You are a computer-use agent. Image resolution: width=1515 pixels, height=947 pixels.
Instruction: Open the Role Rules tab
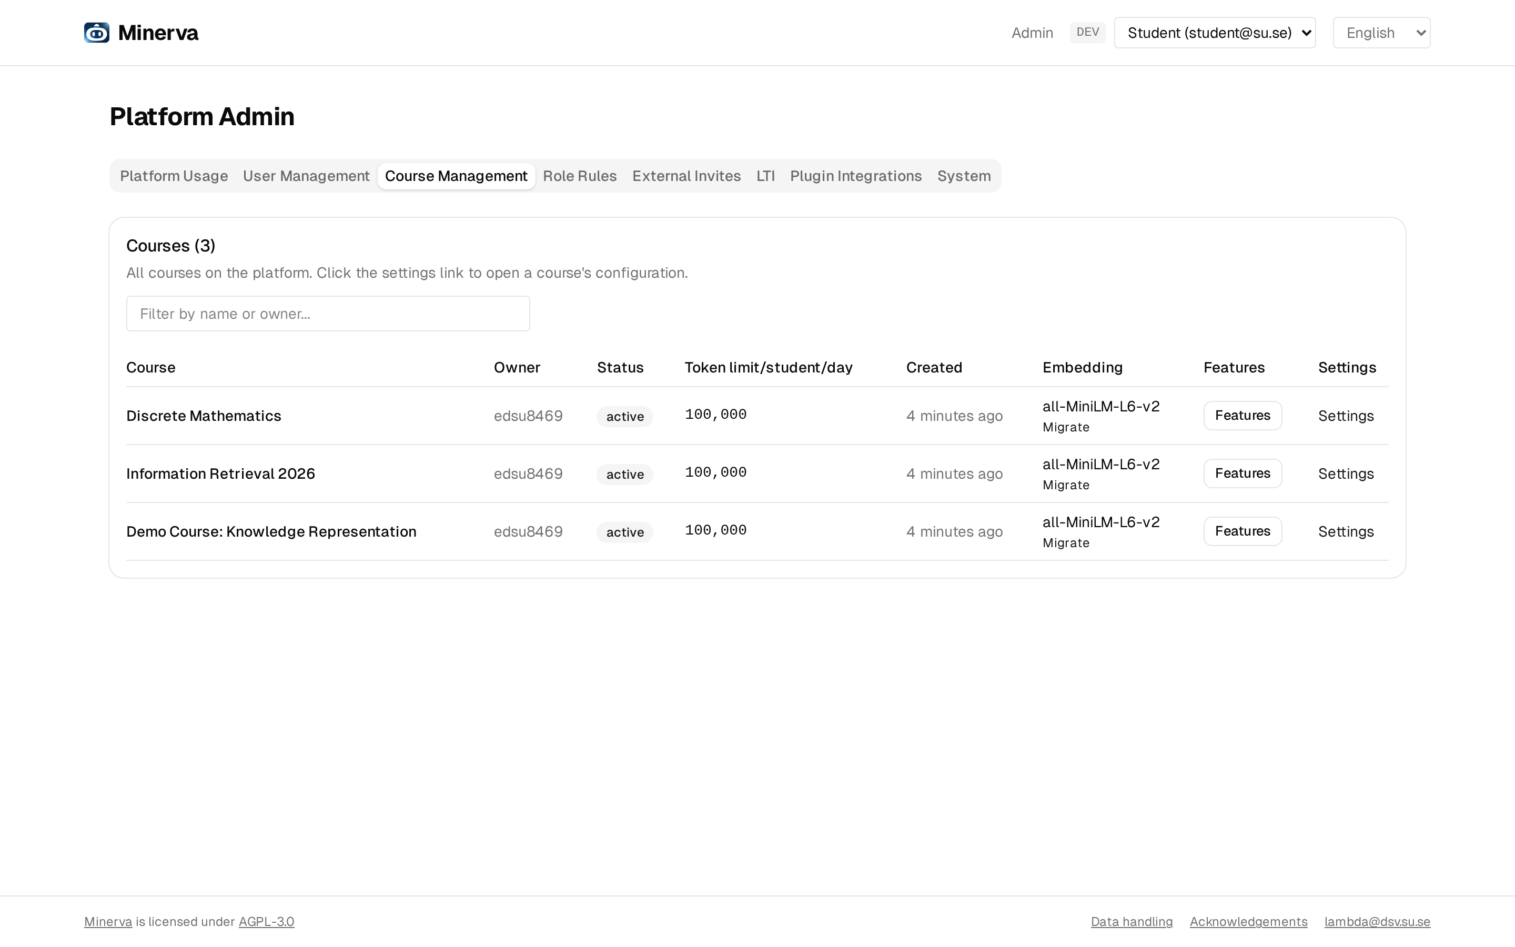[580, 176]
